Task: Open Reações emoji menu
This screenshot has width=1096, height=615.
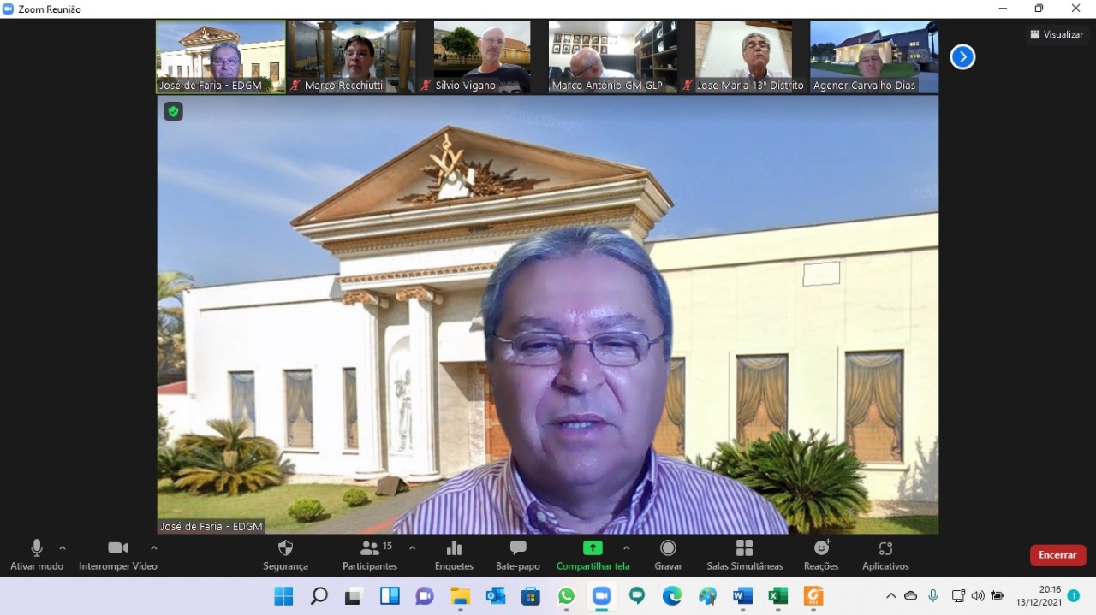Action: click(x=821, y=548)
